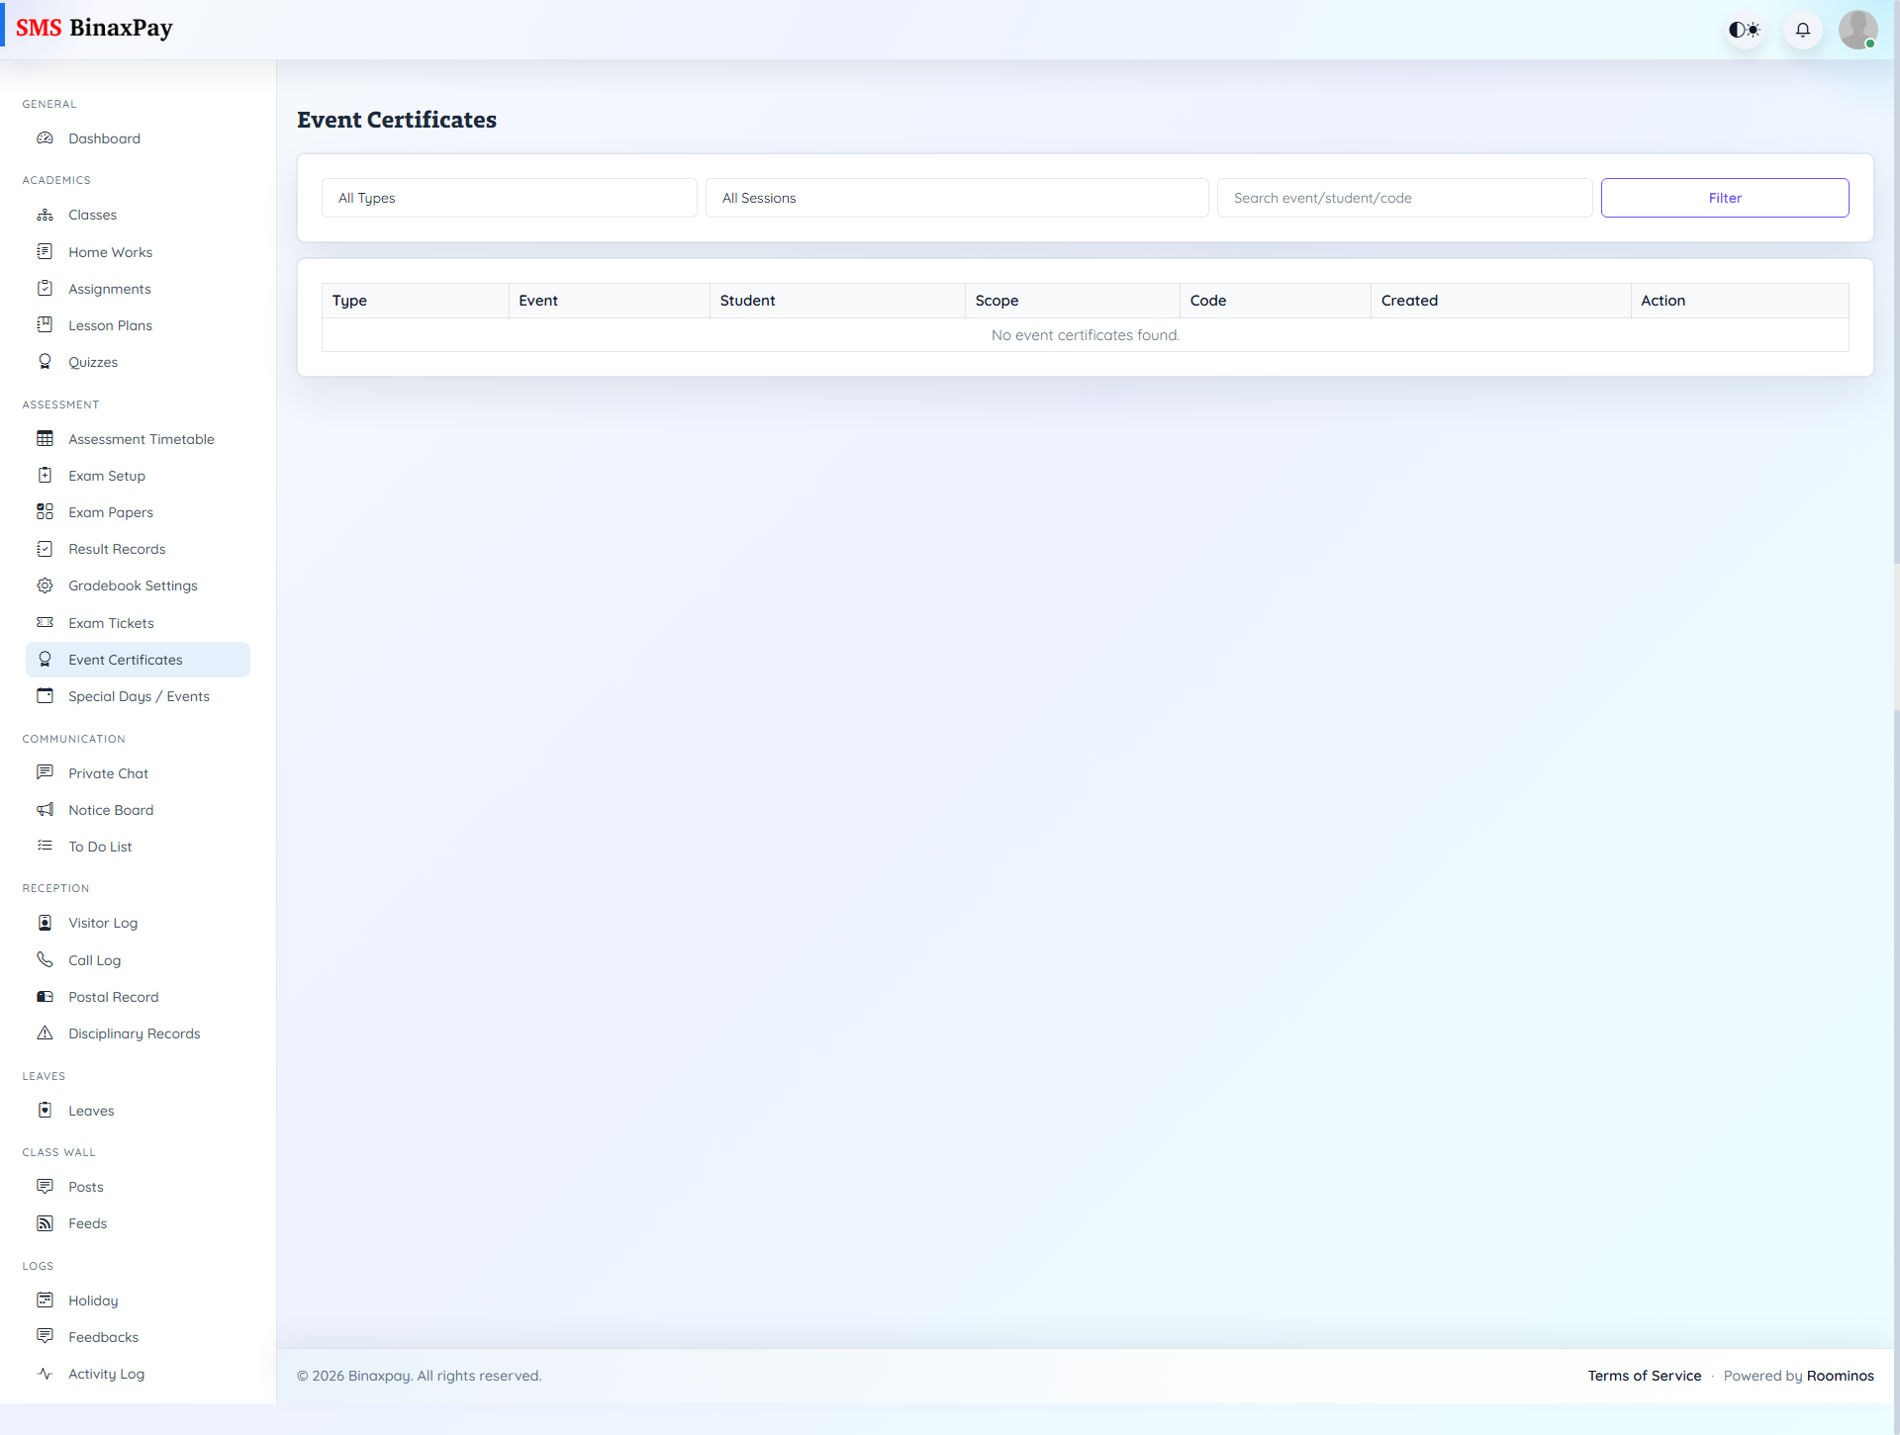1900x1435 pixels.
Task: Click the Dashboard gauge icon
Action: tap(45, 138)
